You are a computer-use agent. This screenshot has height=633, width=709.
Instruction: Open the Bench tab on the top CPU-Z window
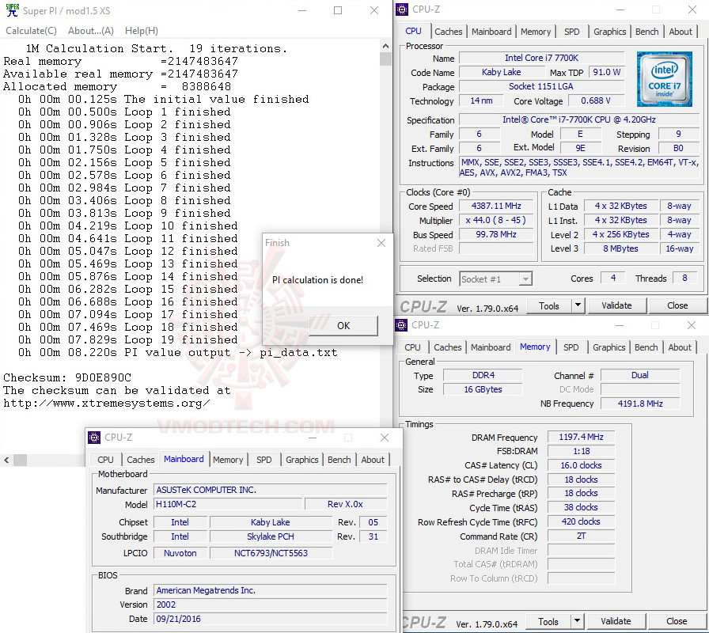point(646,32)
